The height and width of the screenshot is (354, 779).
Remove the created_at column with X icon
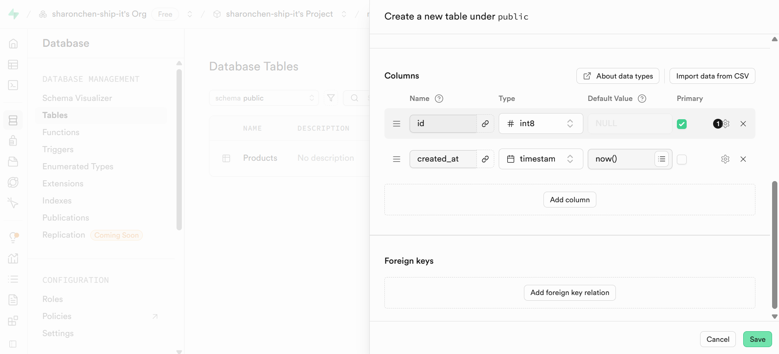tap(743, 159)
